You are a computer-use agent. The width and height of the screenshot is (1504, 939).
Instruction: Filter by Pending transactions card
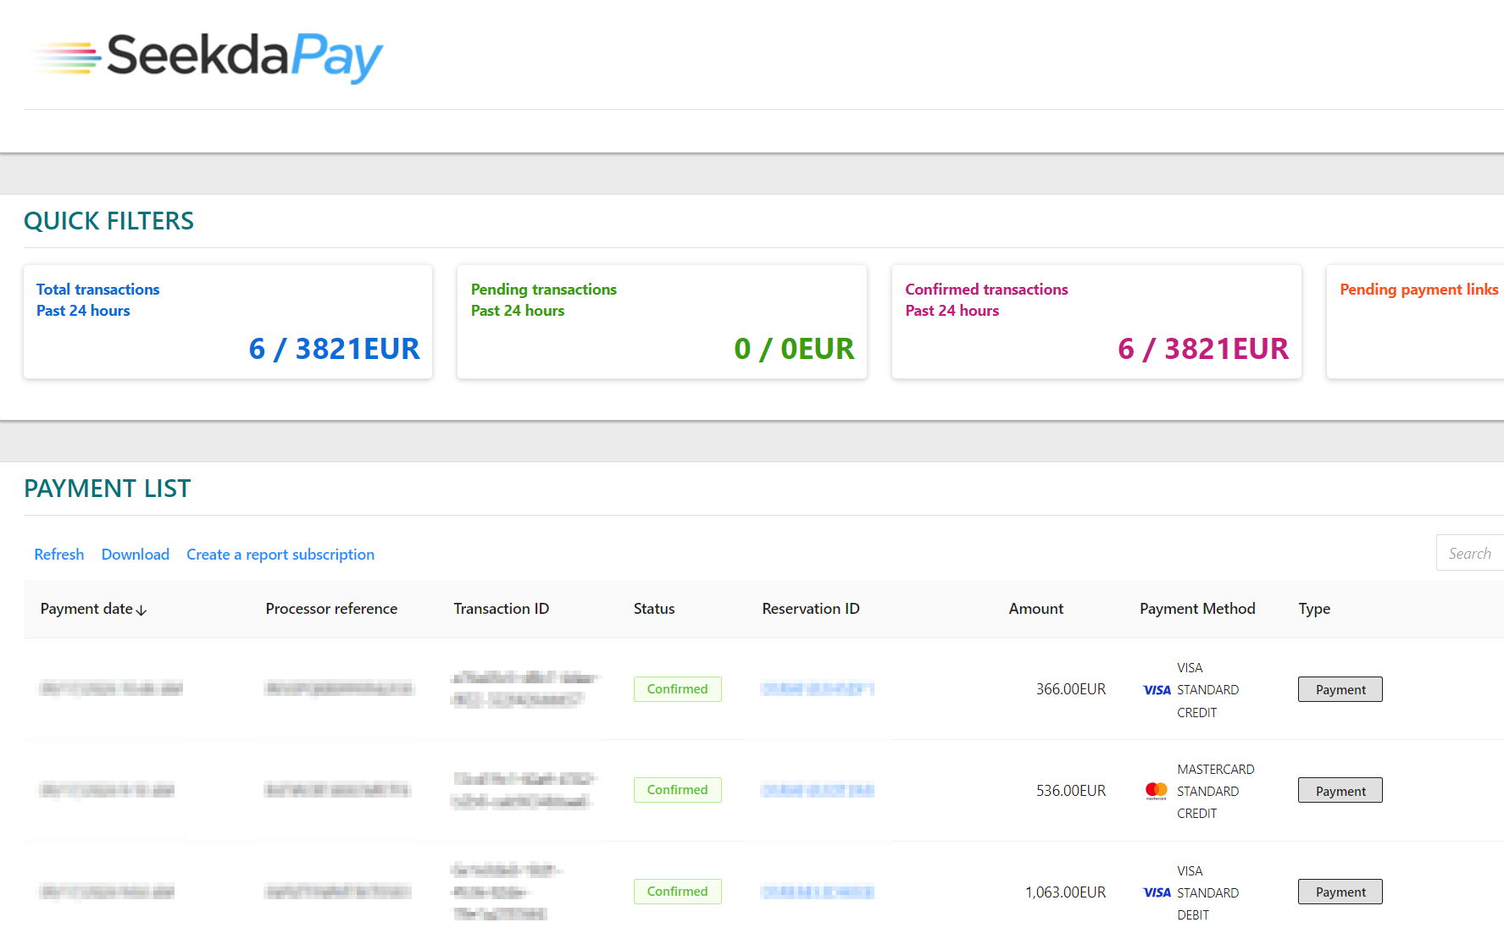[x=662, y=322]
